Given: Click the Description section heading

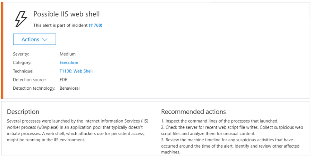Looking at the screenshot, I should [x=23, y=112].
